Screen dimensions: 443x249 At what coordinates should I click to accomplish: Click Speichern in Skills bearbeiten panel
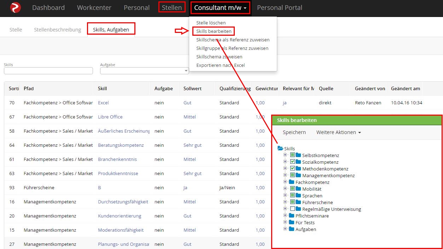(x=294, y=132)
